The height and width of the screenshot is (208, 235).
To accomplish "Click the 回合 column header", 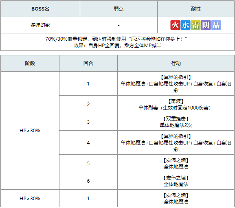I will pos(88,63).
